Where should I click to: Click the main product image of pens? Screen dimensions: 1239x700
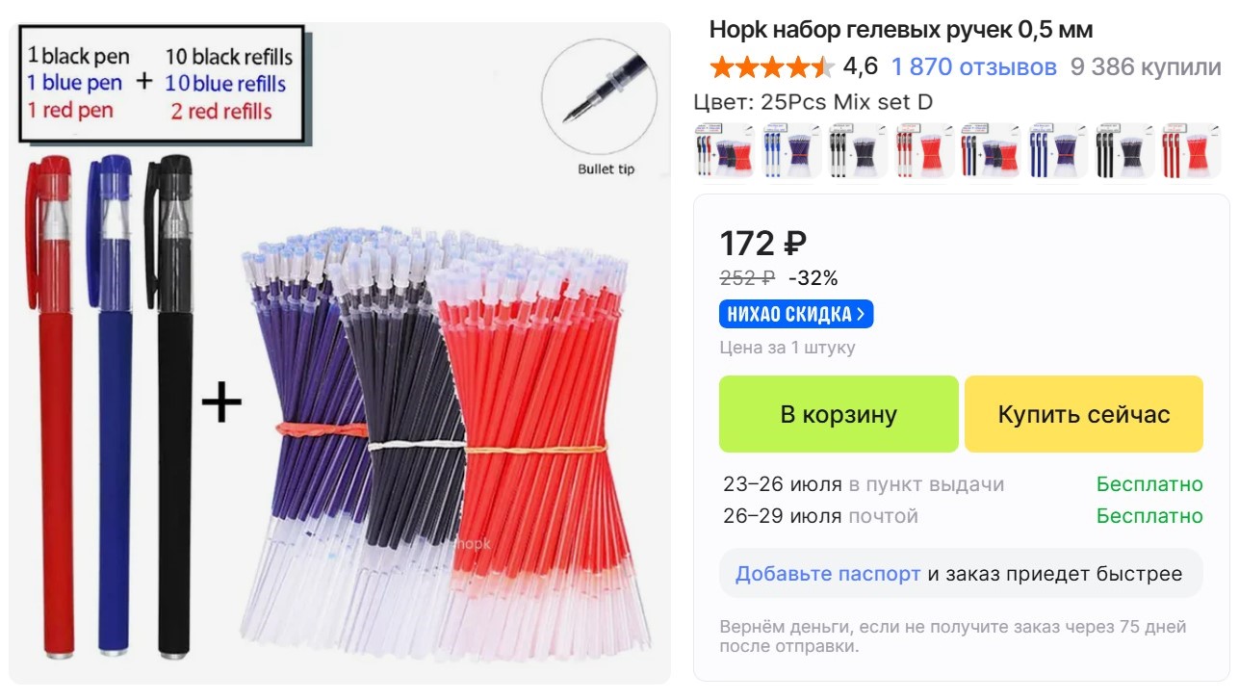tap(340, 352)
